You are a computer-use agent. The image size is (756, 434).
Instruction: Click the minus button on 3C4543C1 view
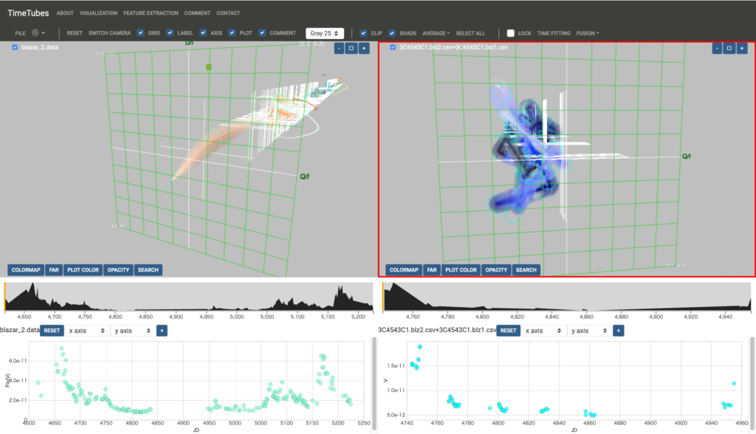[x=717, y=48]
